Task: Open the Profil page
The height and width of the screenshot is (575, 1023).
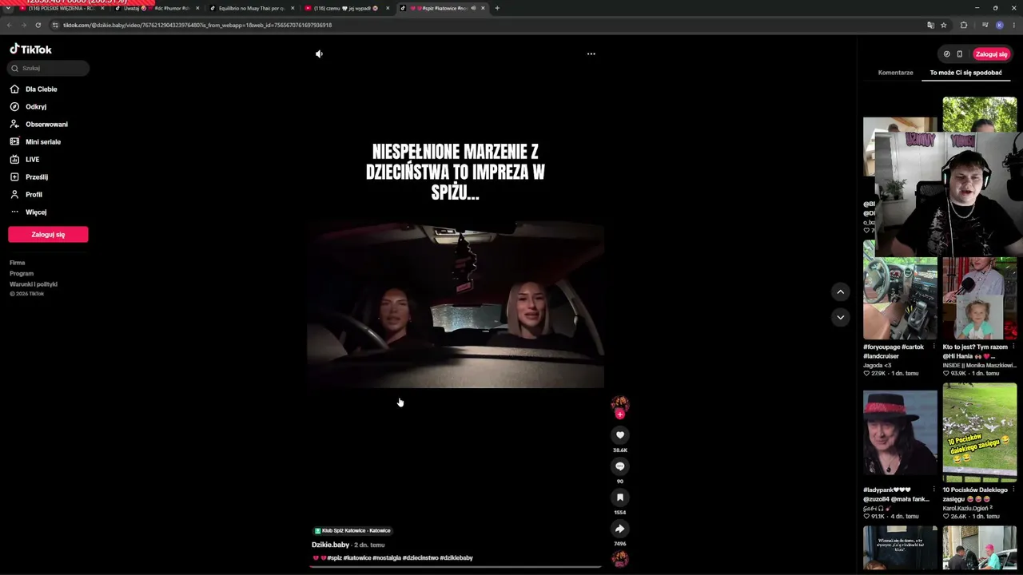Action: (34, 195)
